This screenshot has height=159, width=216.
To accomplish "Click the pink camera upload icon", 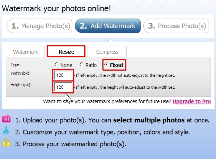I will click(x=6, y=119).
